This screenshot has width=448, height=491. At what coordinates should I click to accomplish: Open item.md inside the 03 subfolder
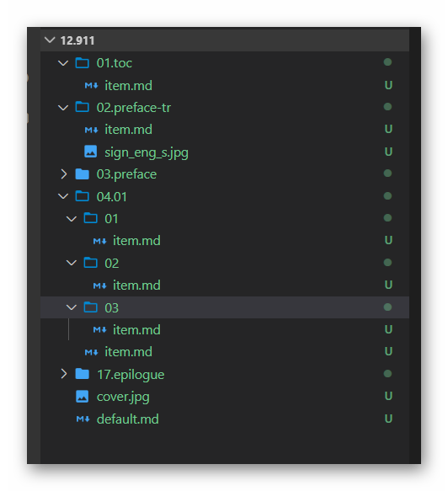tap(136, 330)
